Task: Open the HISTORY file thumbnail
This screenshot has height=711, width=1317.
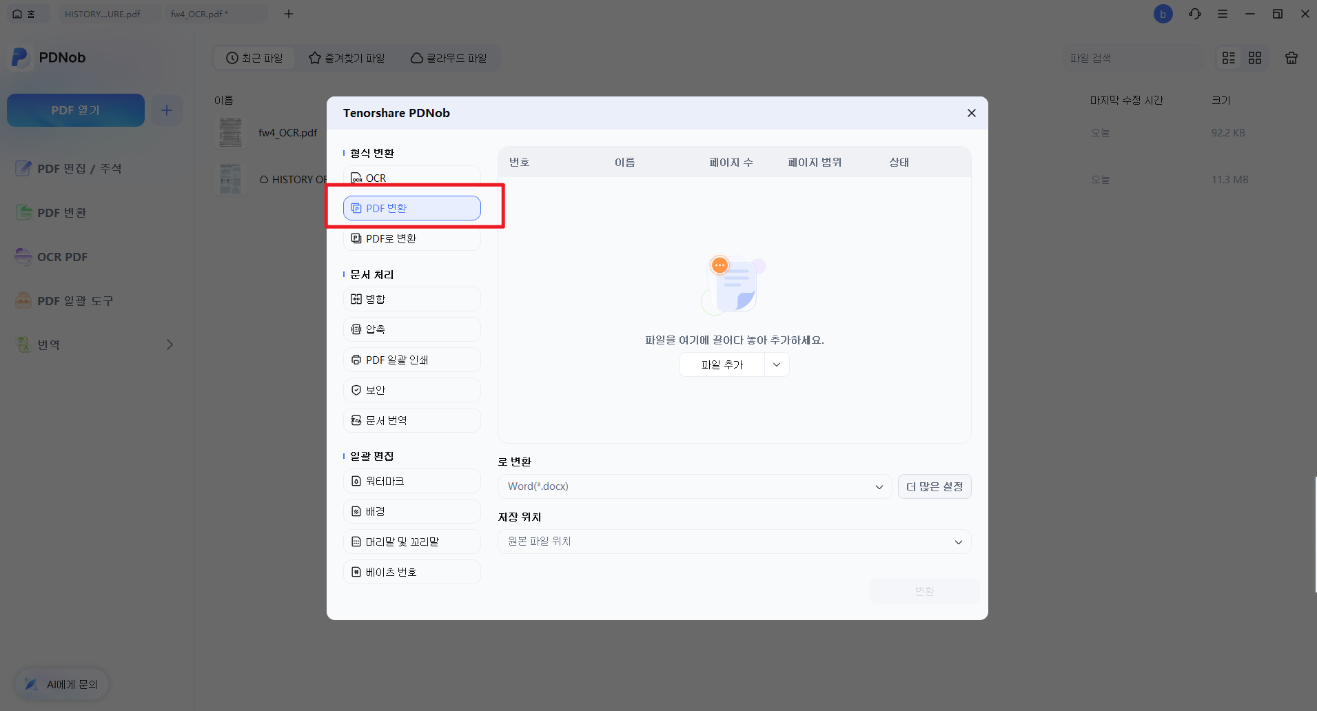Action: click(x=230, y=179)
